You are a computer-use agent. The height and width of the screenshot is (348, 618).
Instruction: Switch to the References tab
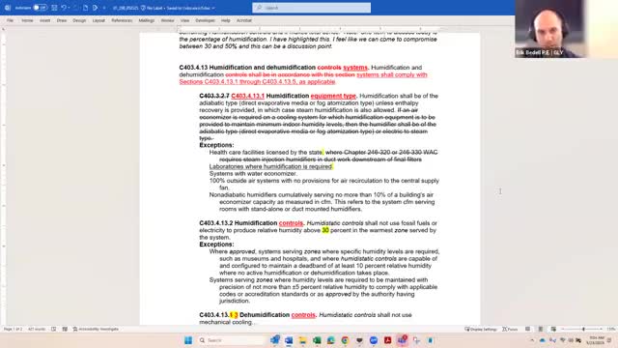coord(122,20)
